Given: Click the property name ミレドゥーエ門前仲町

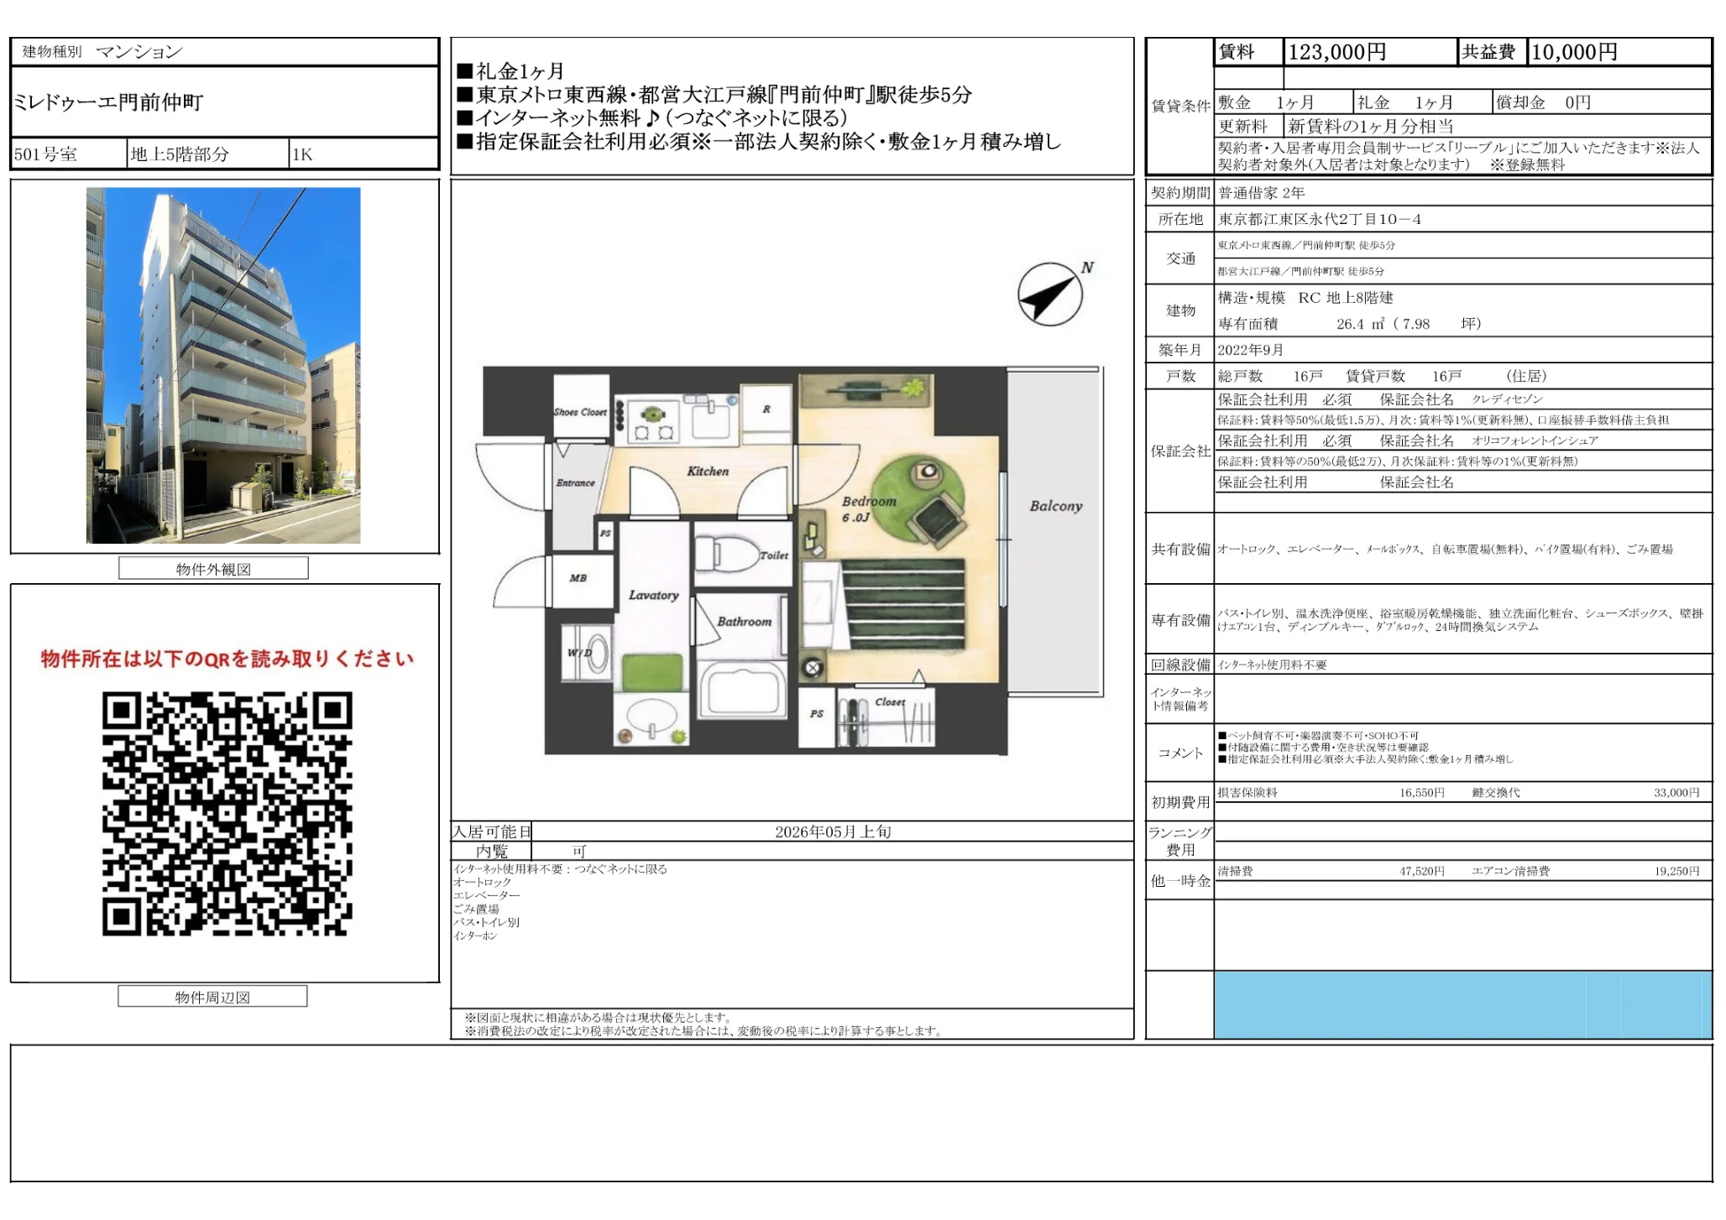Looking at the screenshot, I should [108, 102].
